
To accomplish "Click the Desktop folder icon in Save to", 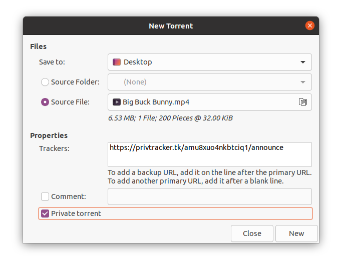I will (116, 62).
